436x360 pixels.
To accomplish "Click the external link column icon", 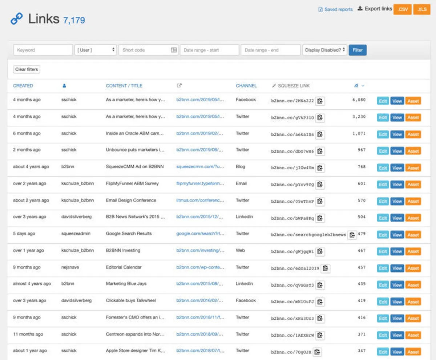I will point(179,86).
